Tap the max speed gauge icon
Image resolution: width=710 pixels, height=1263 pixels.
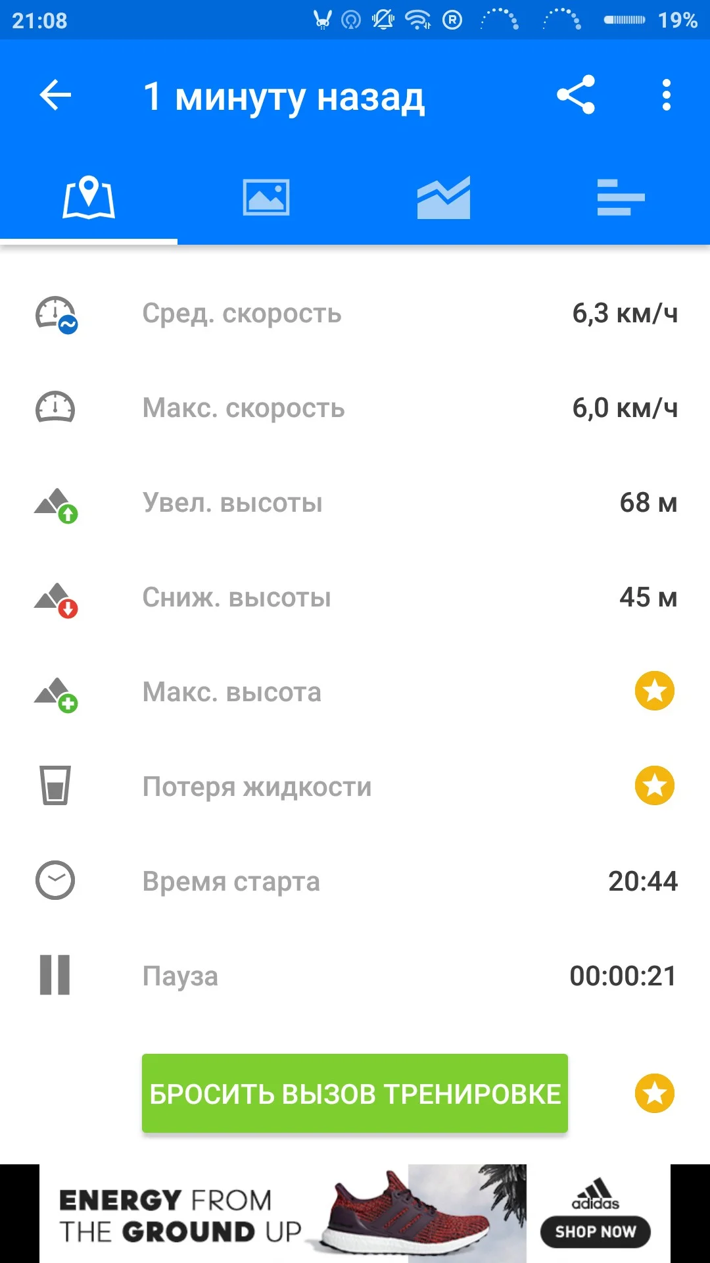point(55,408)
